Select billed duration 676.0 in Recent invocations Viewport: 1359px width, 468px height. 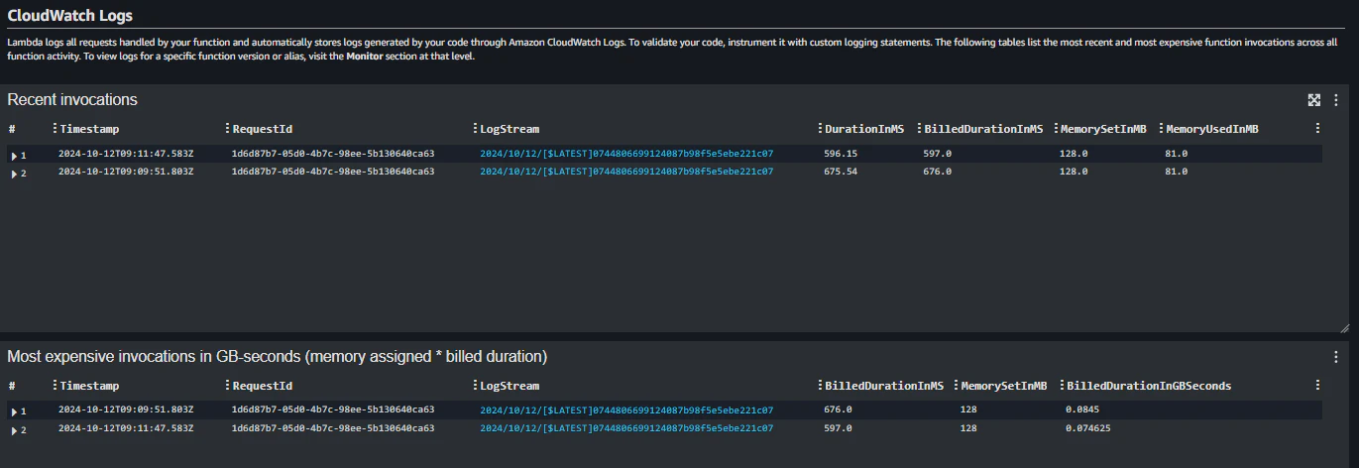click(938, 172)
